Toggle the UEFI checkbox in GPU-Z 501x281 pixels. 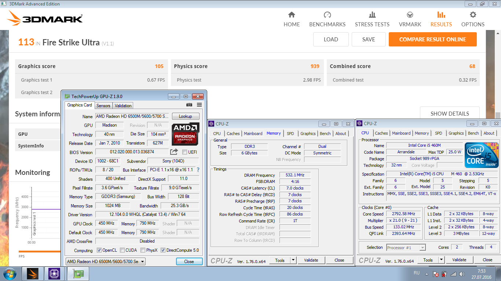[184, 152]
